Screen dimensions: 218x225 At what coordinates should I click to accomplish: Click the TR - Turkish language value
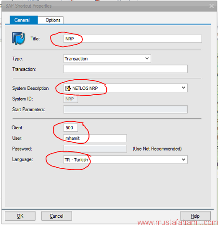(76, 160)
